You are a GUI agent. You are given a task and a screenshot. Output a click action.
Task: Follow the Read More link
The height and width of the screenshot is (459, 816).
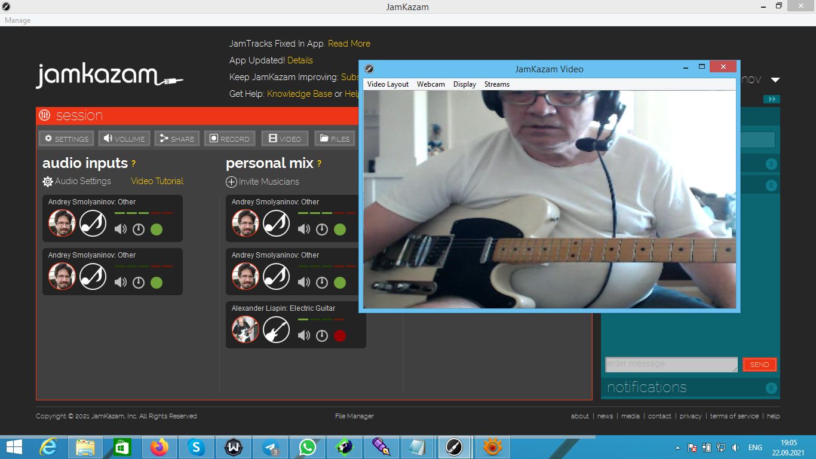349,44
